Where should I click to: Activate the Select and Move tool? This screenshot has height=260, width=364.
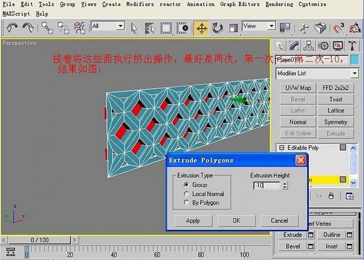point(202,28)
